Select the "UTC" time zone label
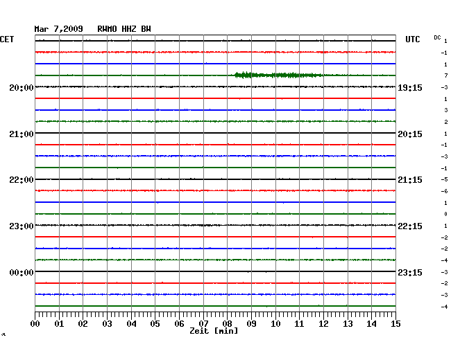The width and height of the screenshot is (451, 342). tap(412, 39)
